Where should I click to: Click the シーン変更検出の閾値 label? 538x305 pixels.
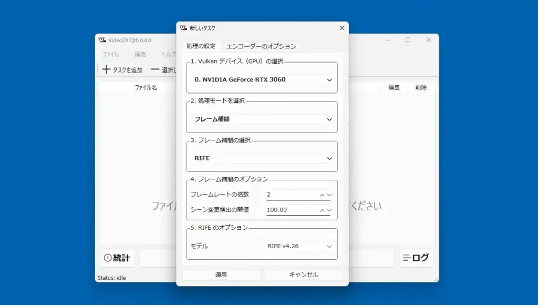[x=220, y=209]
